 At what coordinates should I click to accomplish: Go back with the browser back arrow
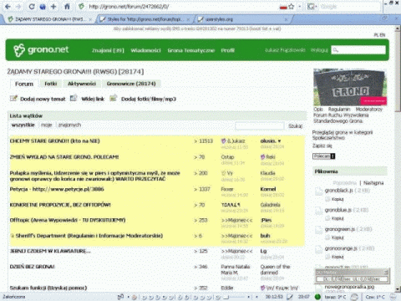click(8, 7)
